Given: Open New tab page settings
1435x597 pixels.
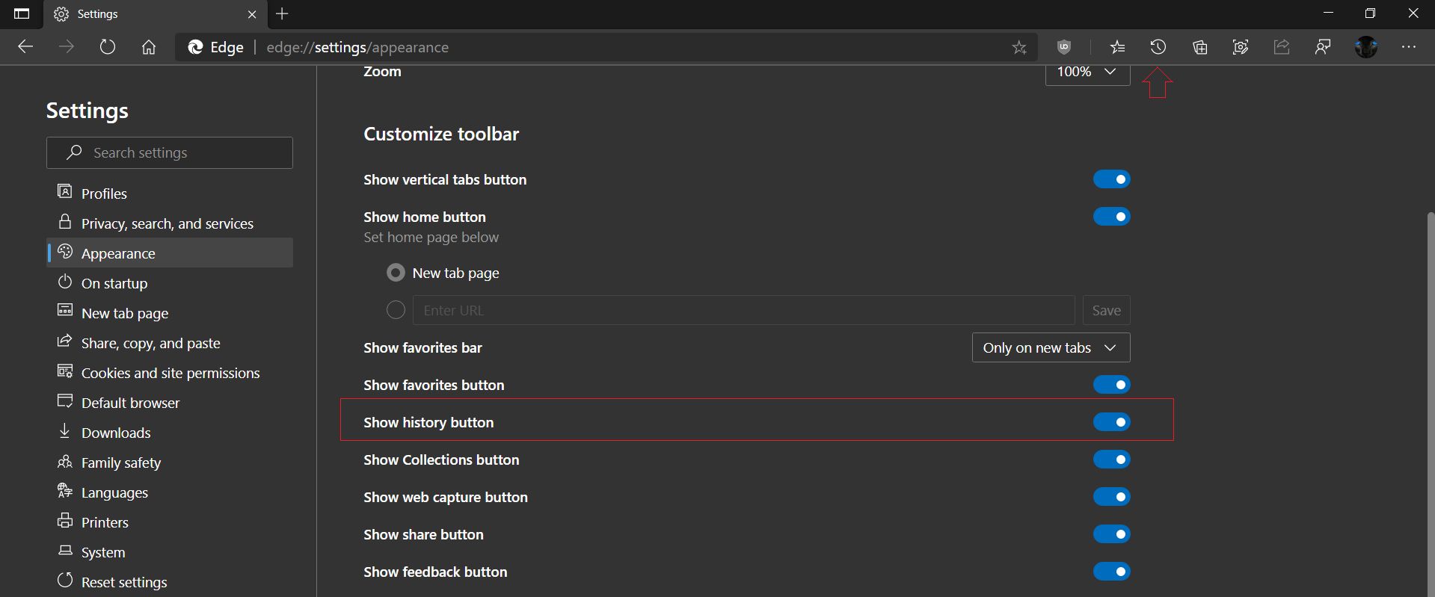Looking at the screenshot, I should coord(170,313).
